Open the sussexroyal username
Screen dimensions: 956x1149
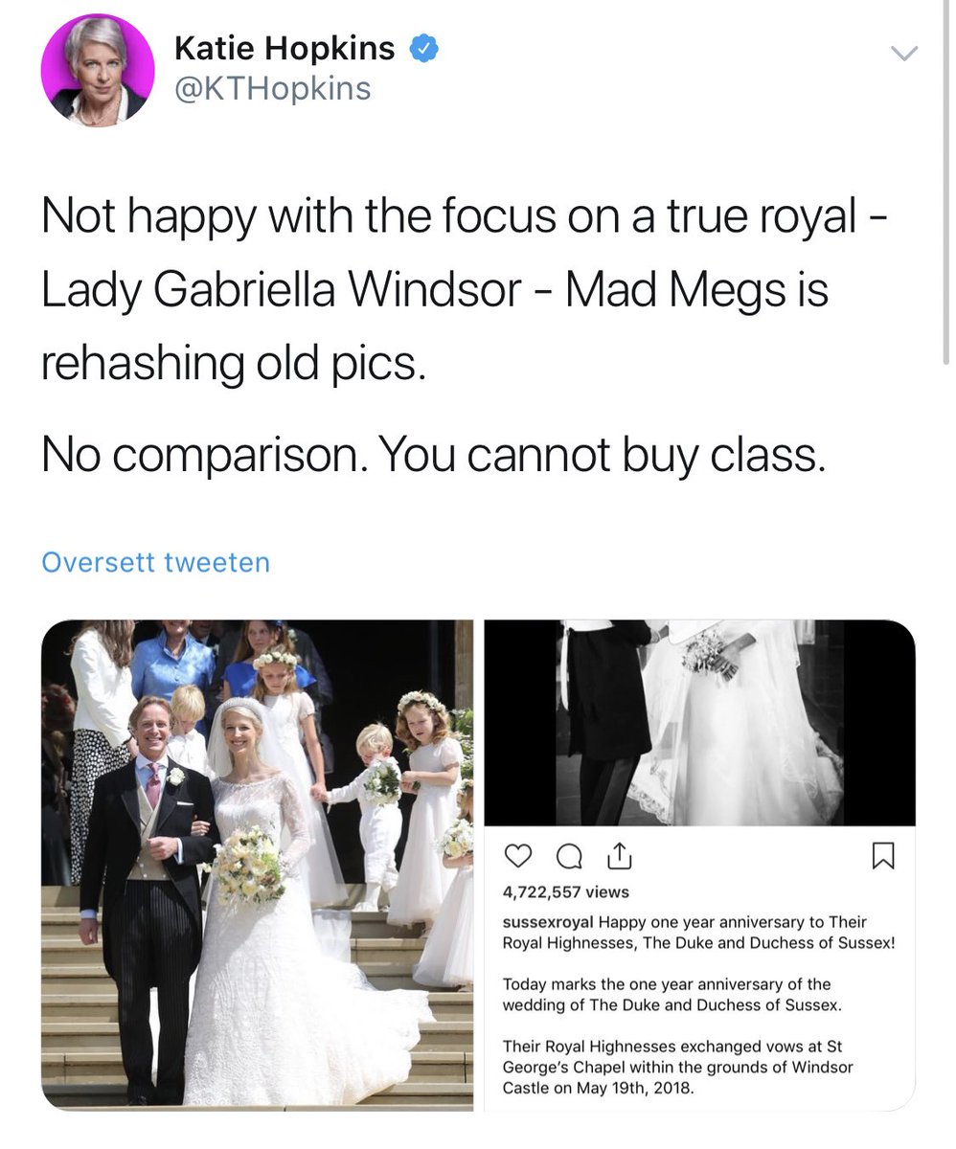pos(548,922)
